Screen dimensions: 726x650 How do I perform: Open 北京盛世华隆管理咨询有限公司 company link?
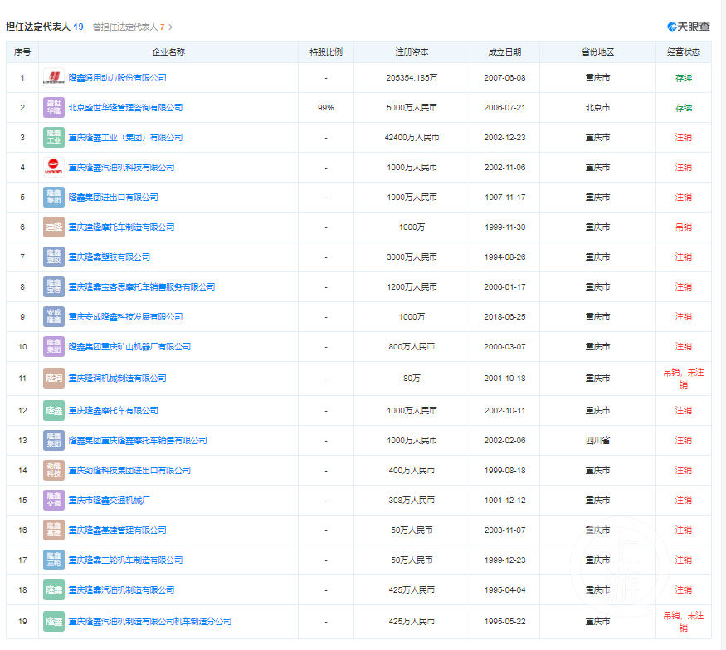pyautogui.click(x=125, y=107)
